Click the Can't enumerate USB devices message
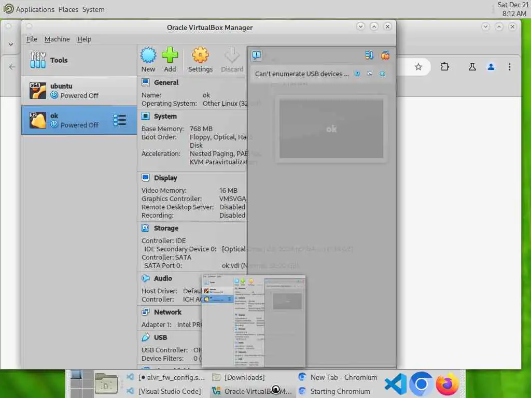 (301, 74)
